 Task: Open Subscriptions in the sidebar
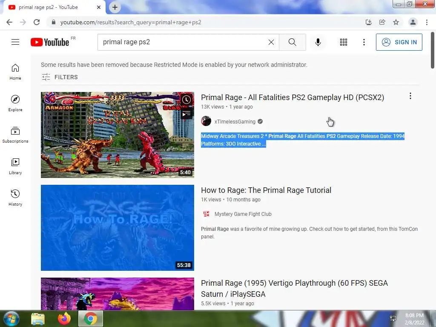point(15,135)
